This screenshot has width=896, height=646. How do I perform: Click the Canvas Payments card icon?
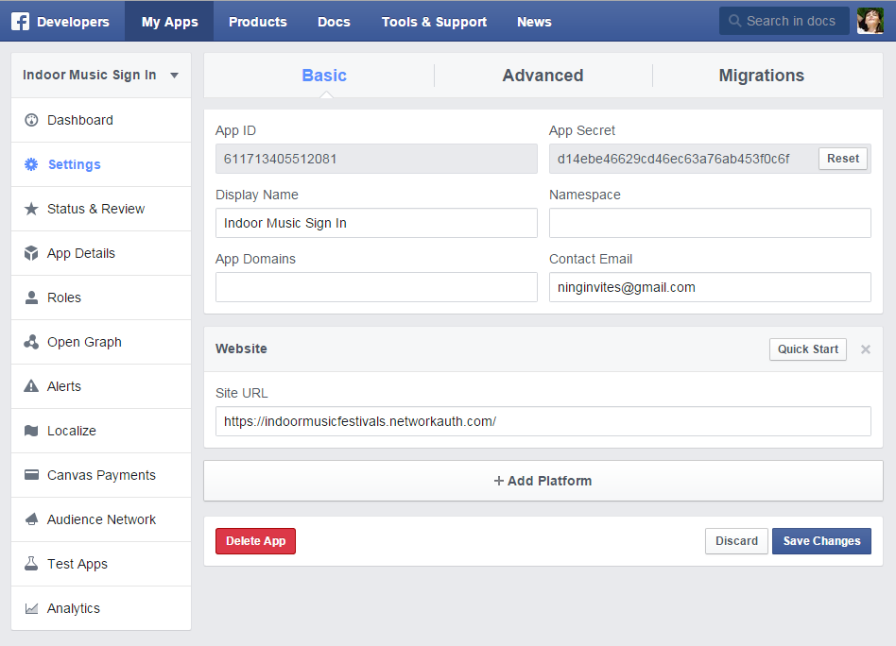click(31, 475)
